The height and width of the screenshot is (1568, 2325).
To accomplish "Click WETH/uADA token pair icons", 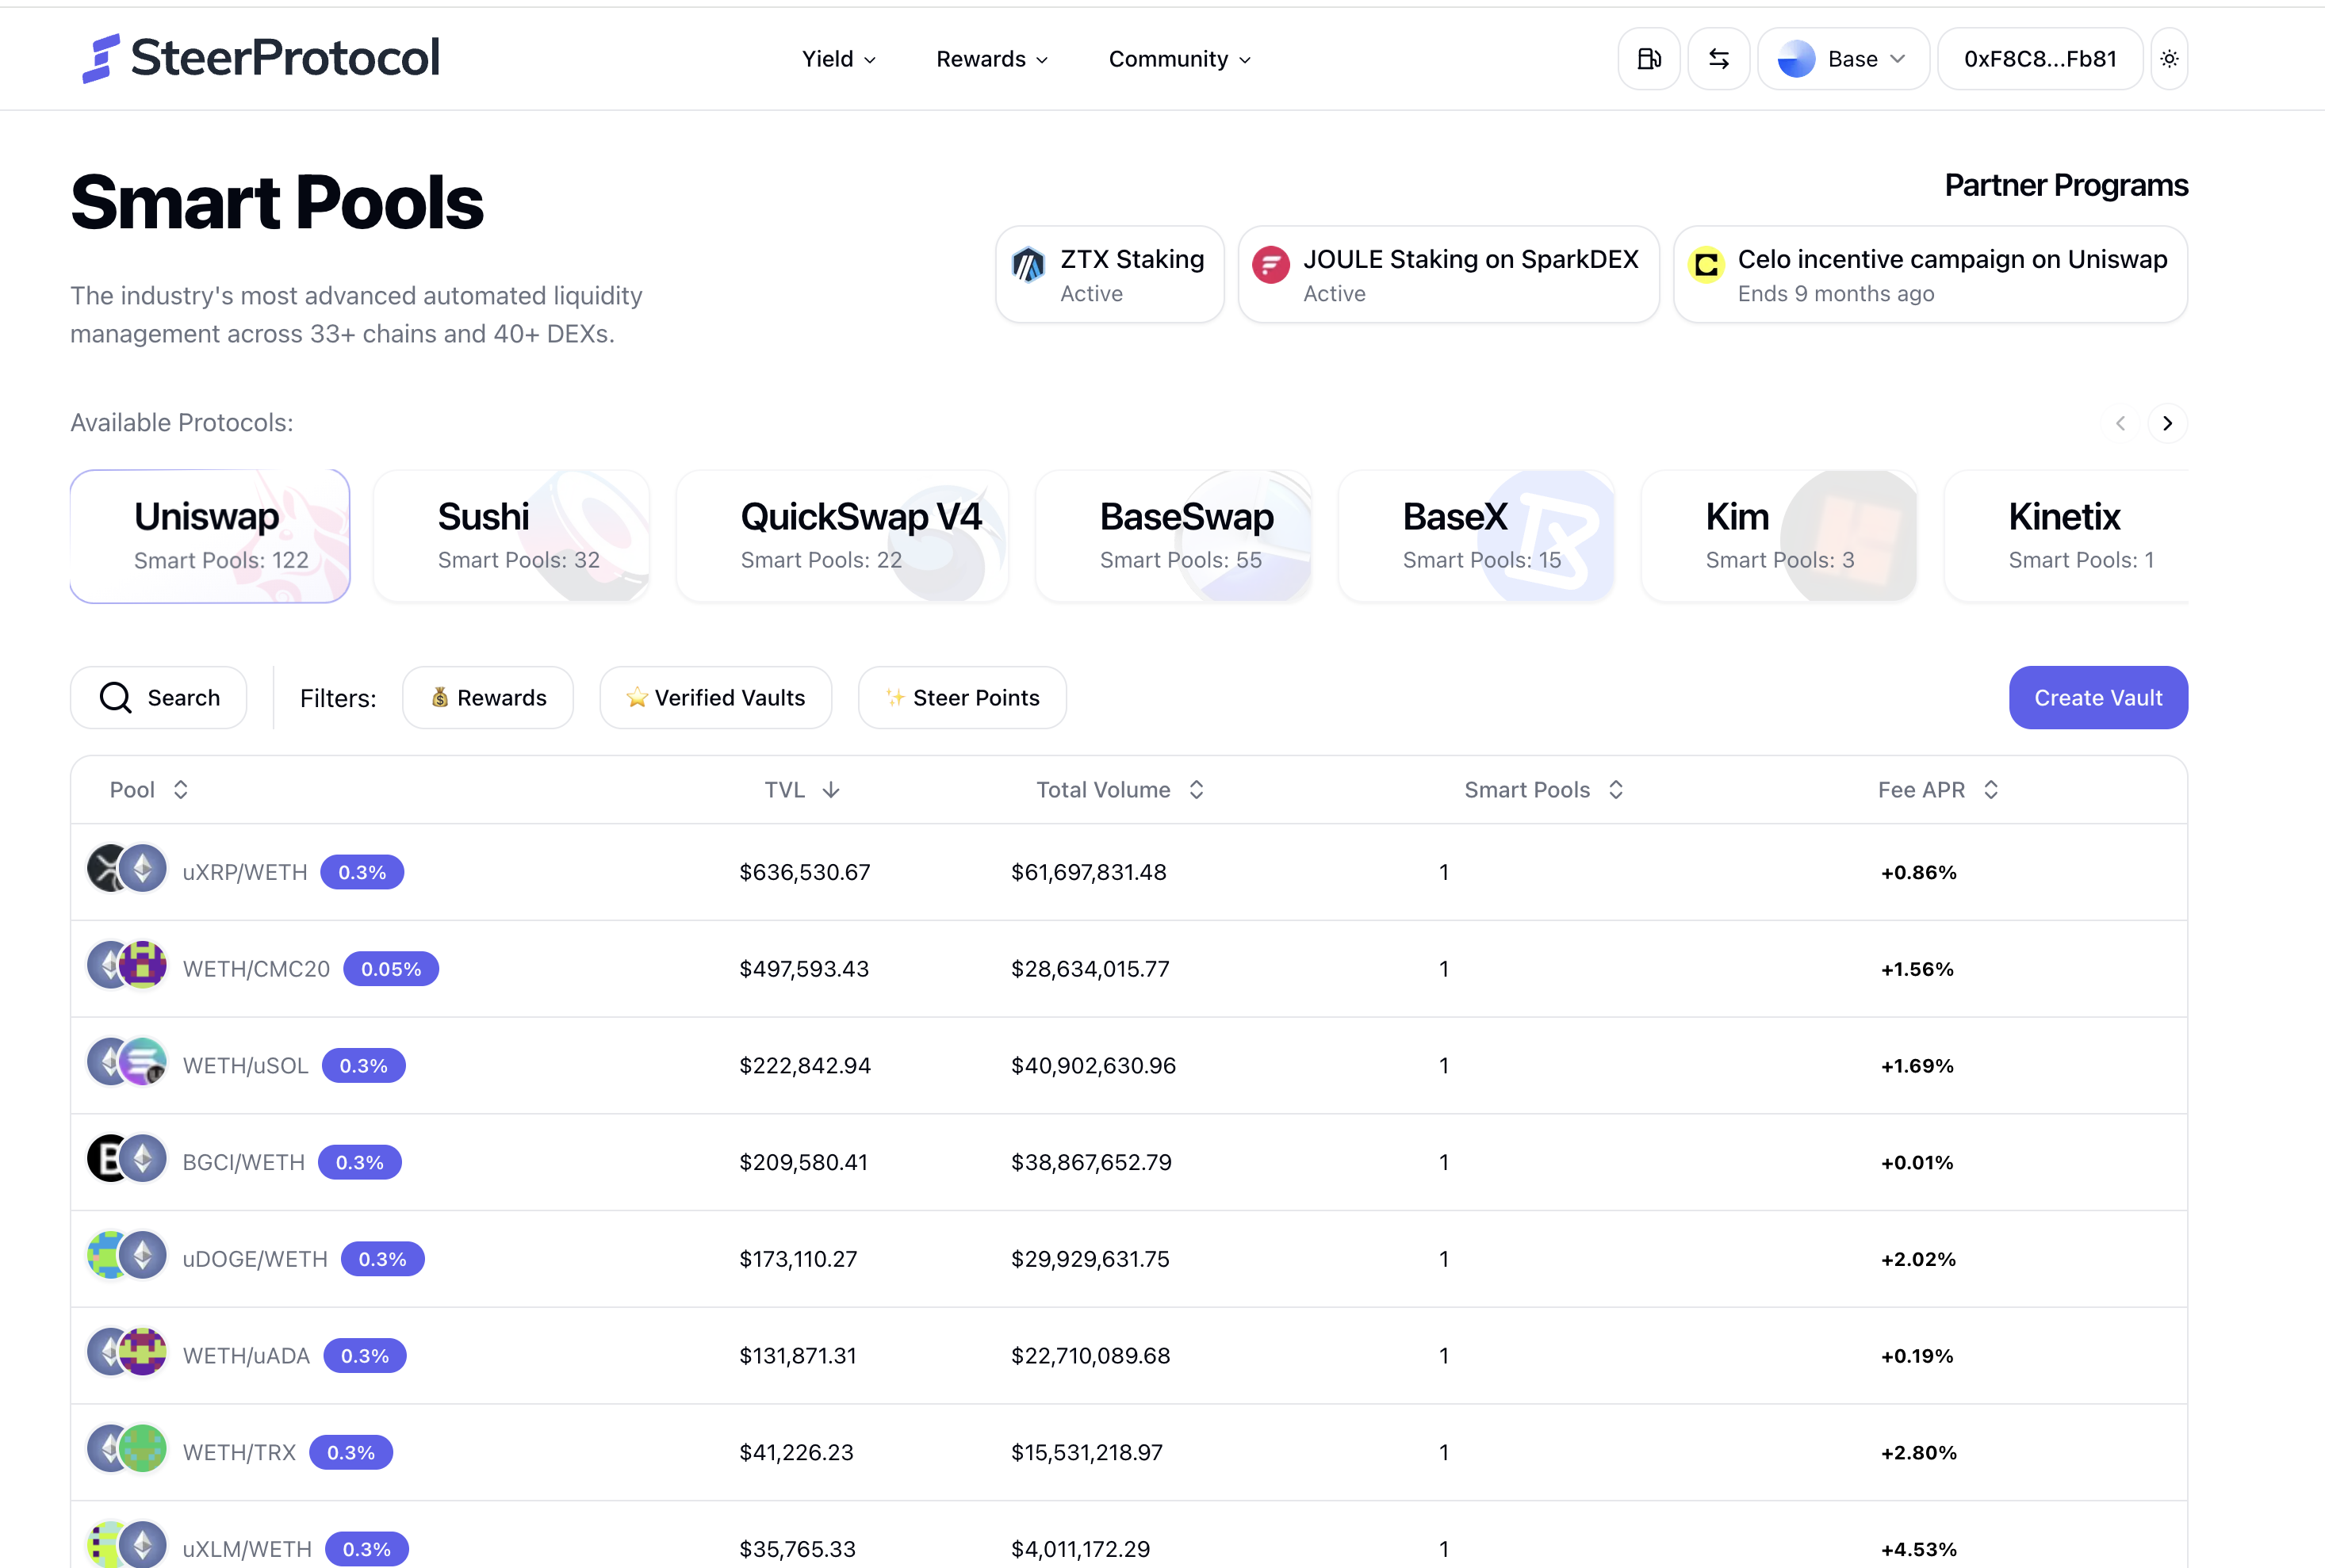I will 127,1352.
